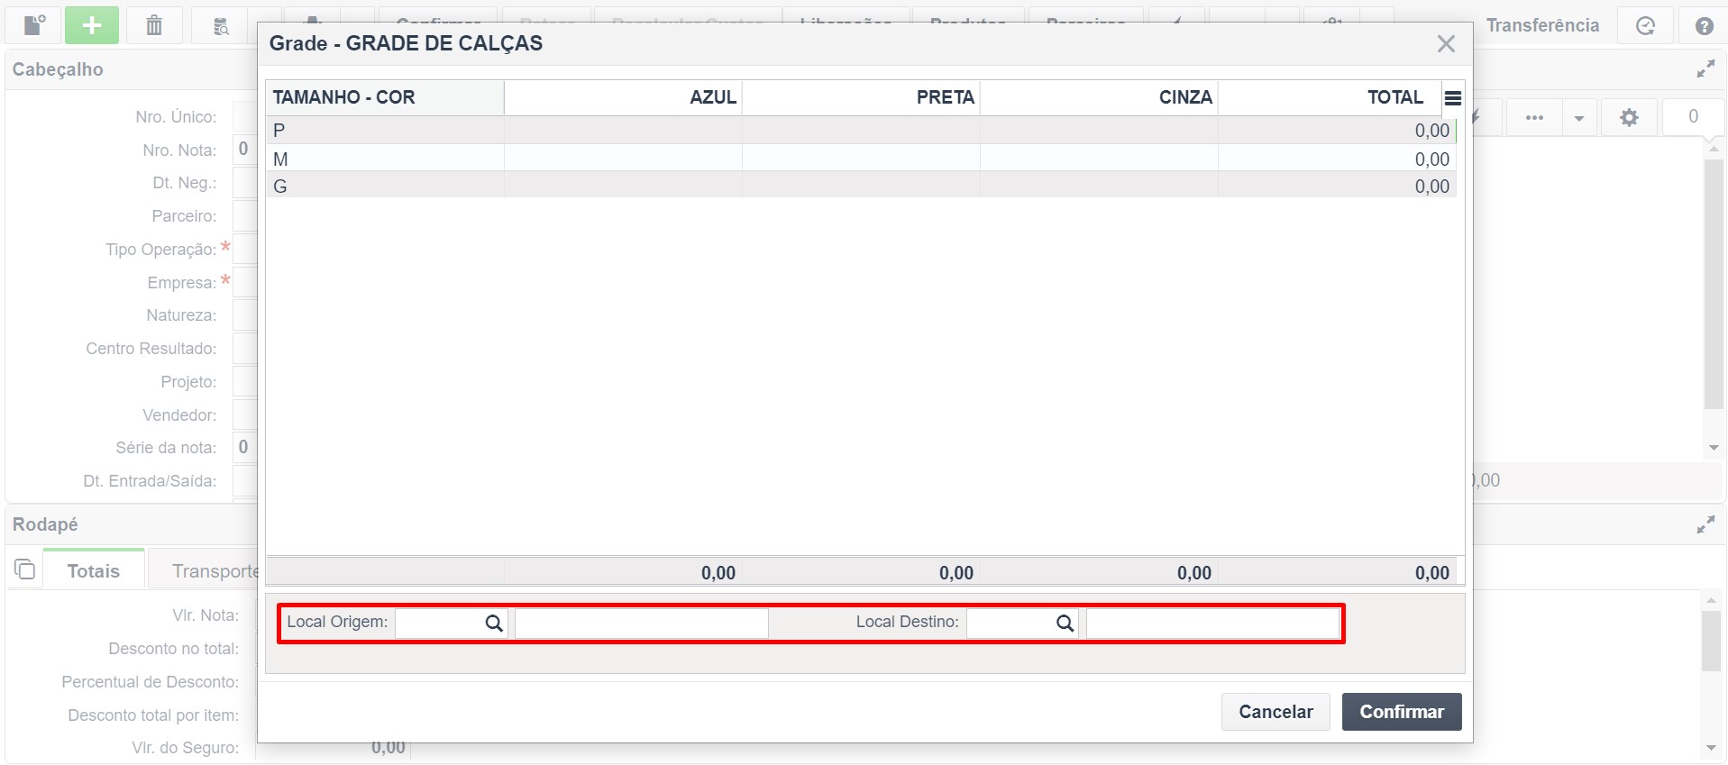The height and width of the screenshot is (765, 1728).
Task: Click the AZUL column header
Action: (x=623, y=97)
